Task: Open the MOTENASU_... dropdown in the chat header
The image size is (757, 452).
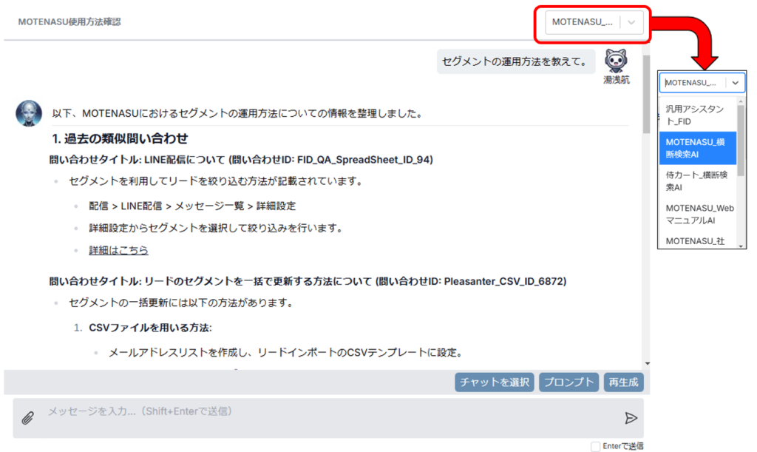Action: pyautogui.click(x=594, y=22)
